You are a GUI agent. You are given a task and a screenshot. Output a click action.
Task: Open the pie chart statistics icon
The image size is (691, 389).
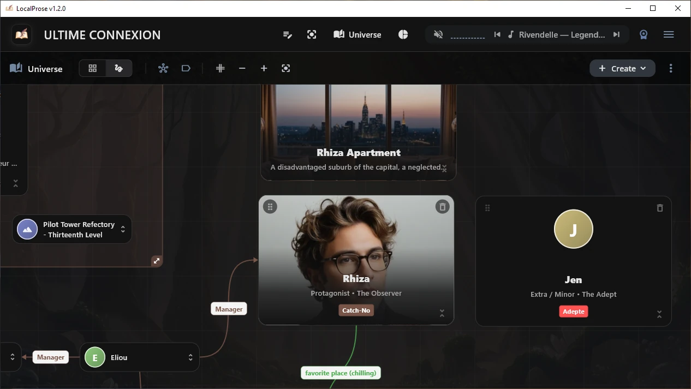[403, 34]
